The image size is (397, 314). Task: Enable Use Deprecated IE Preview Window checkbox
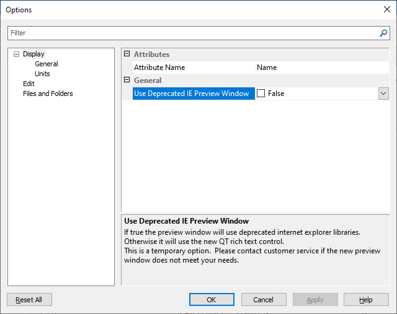coord(261,94)
